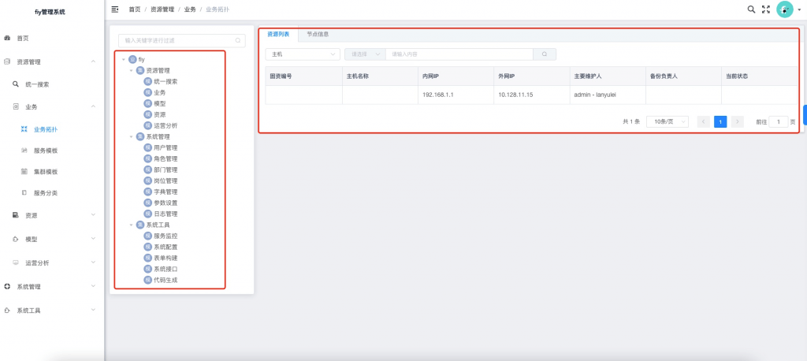Click the 10.128.11.15 table cell
Viewport: 807px width, 361px height.
point(532,95)
